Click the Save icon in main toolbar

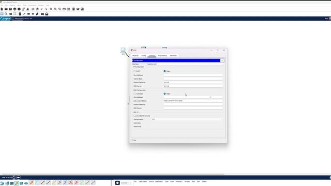click(x=10, y=9)
